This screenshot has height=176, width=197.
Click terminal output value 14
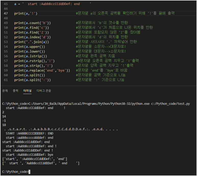[x=4, y=116]
